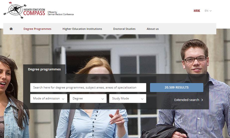This screenshot has width=230, height=138.
Task: Click the Study Mode chevron arrow
Action: pyautogui.click(x=142, y=99)
